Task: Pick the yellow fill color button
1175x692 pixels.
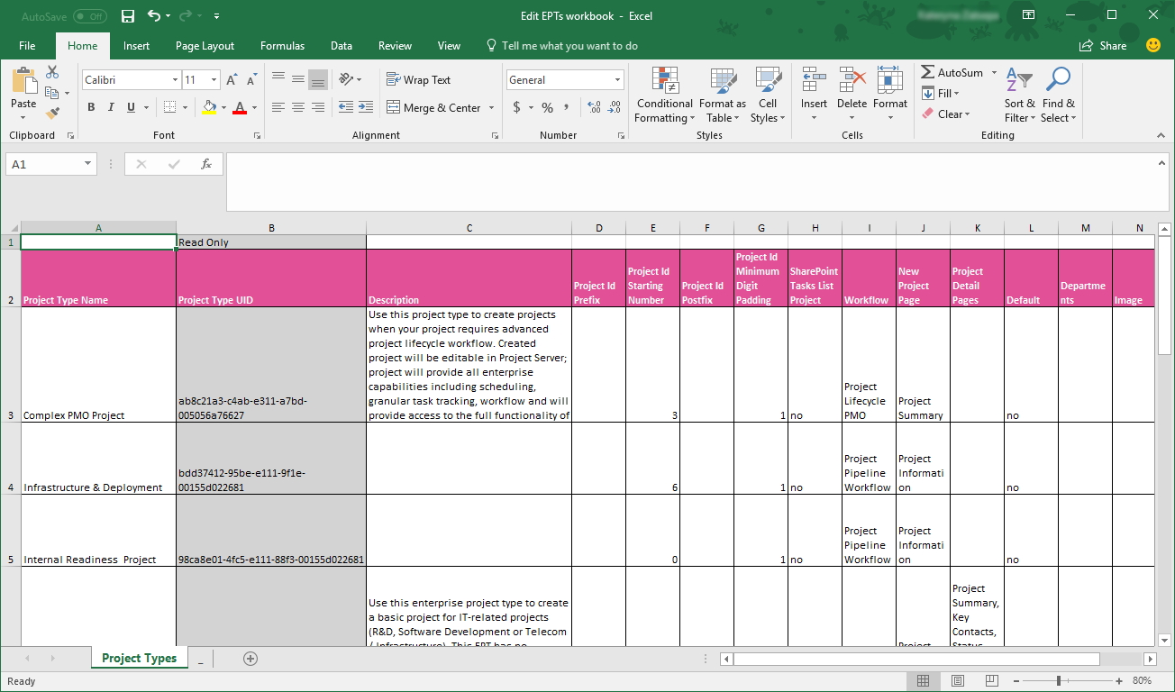Action: [209, 107]
